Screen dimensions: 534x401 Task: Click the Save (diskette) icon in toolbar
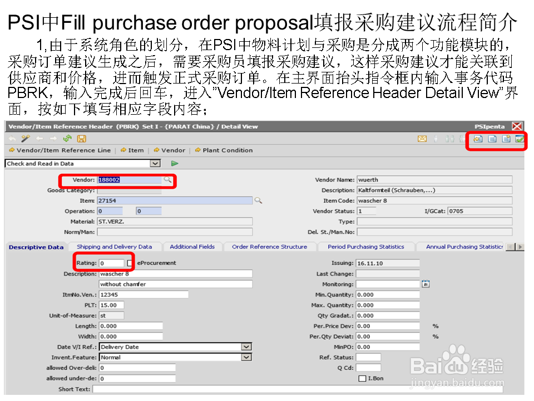click(x=82, y=139)
